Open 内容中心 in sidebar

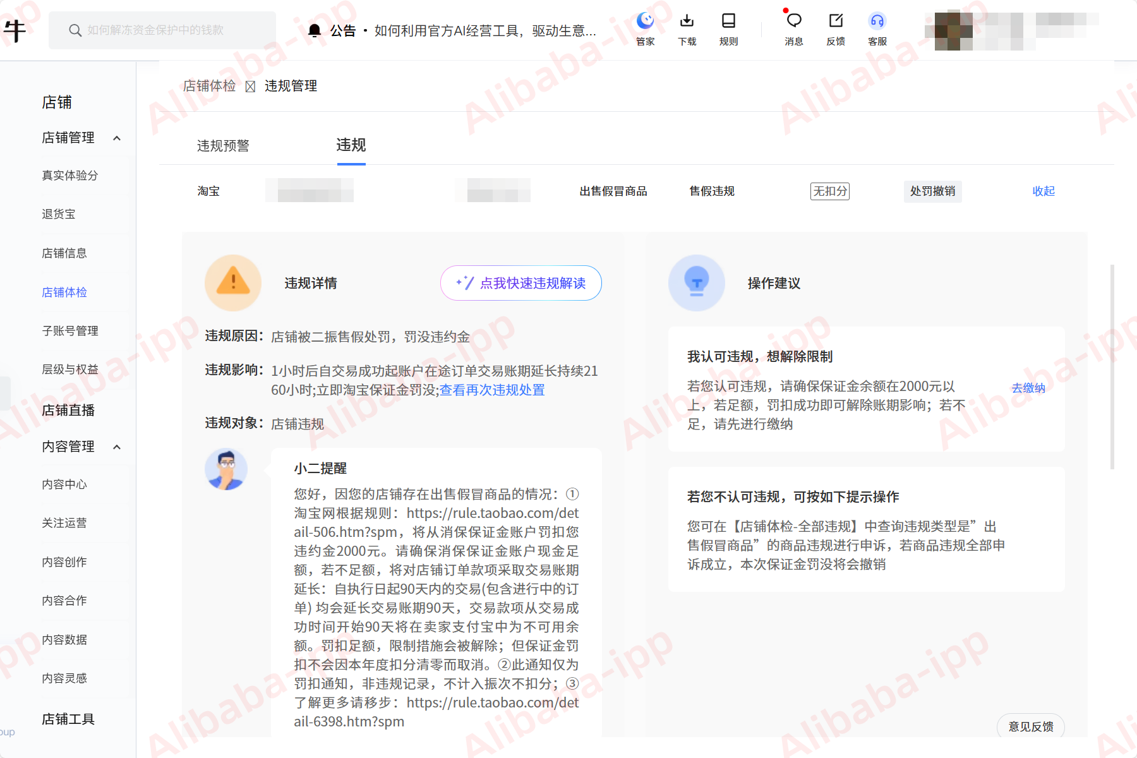(64, 484)
